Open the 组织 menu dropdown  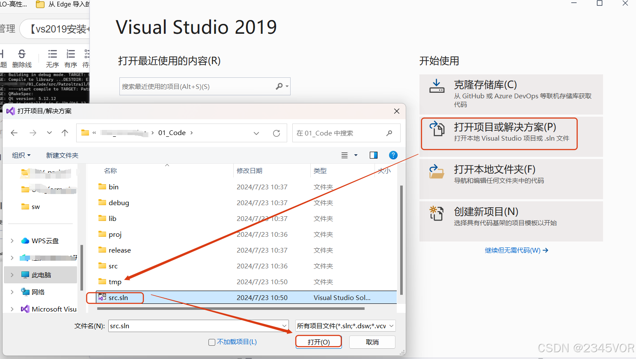click(x=21, y=155)
